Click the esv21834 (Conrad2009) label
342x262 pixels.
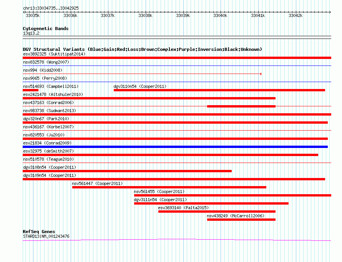click(x=47, y=143)
